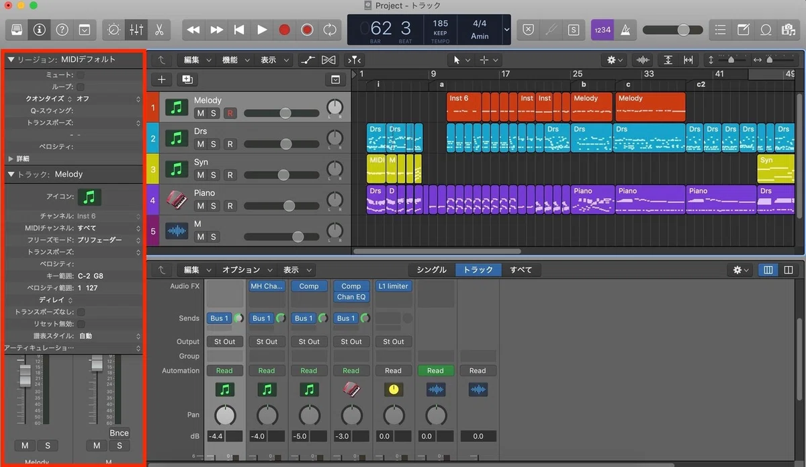
Task: Click MH Cha... plugin slot
Action: [267, 286]
